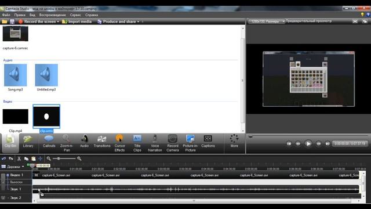Open the Дорожки tracks dropdown
This screenshot has height=209, width=371.
[13, 167]
